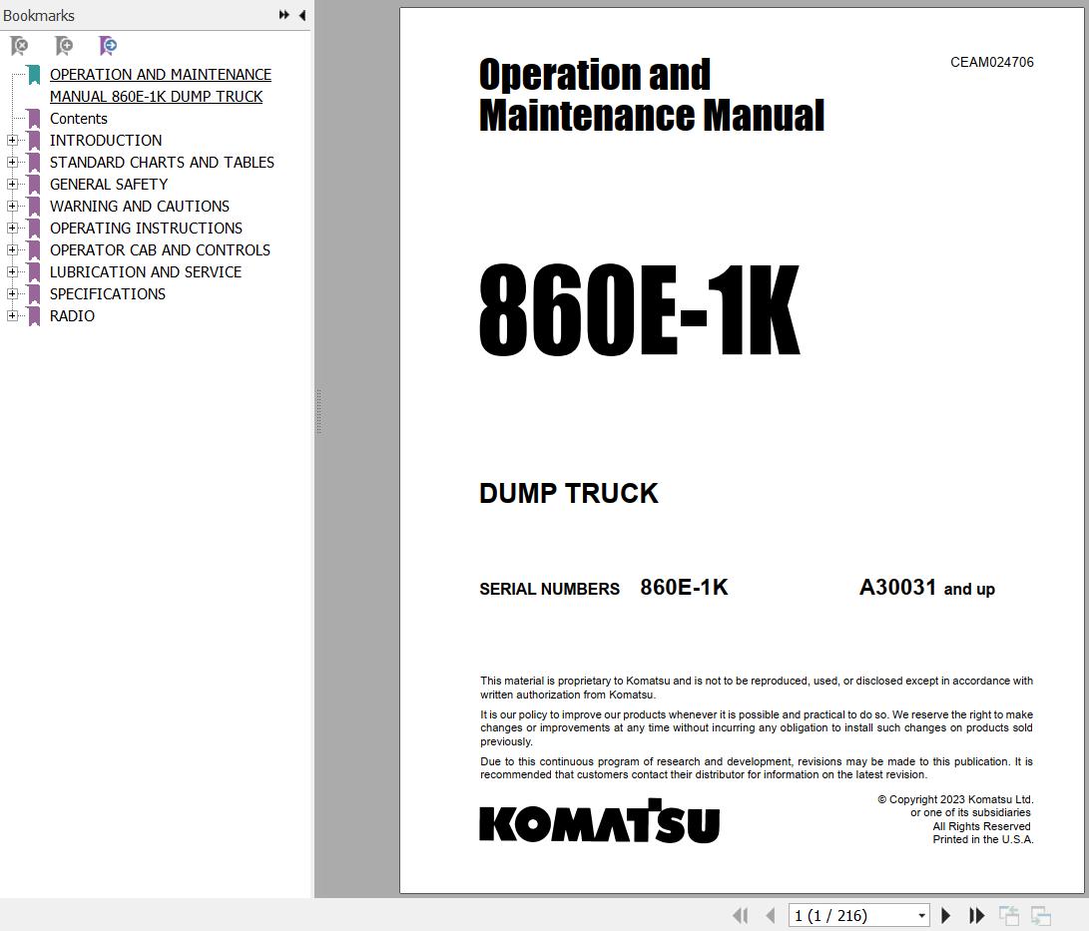The width and height of the screenshot is (1089, 931).
Task: Click the delete bookmark icon
Action: (19, 46)
